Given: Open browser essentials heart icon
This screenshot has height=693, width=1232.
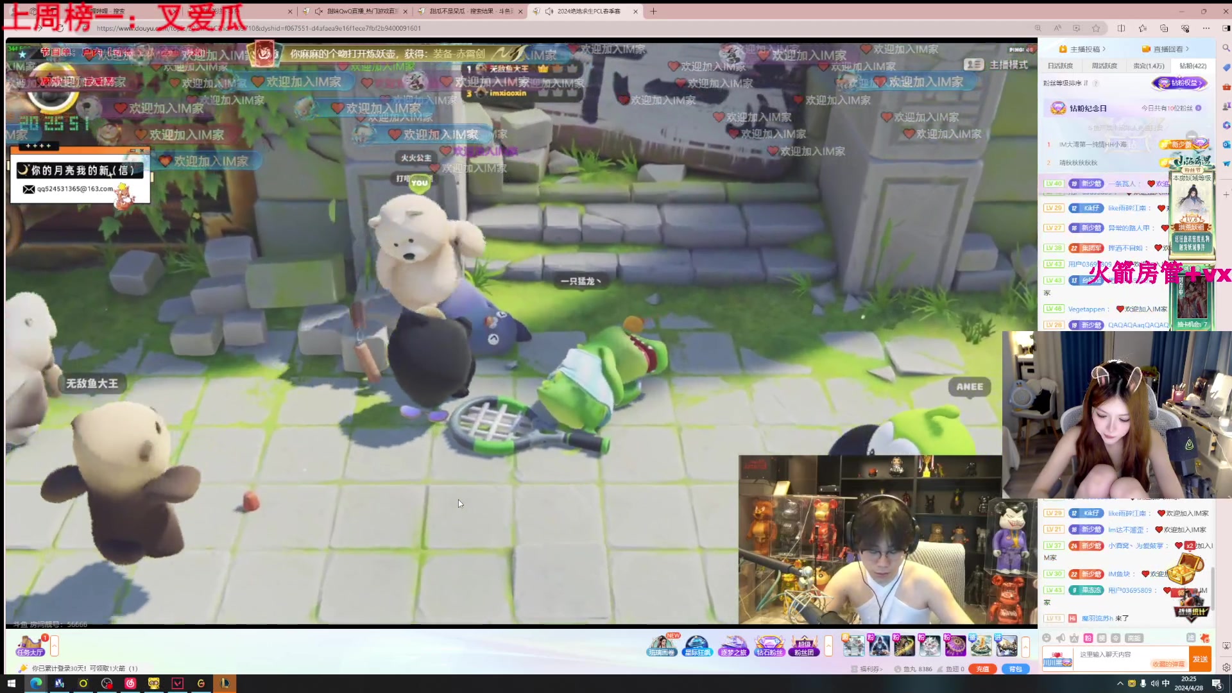Looking at the screenshot, I should (1185, 28).
